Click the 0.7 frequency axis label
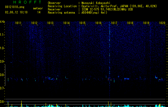Image resolution: width=168 pixels, height=107 pixels. (x=2, y=88)
